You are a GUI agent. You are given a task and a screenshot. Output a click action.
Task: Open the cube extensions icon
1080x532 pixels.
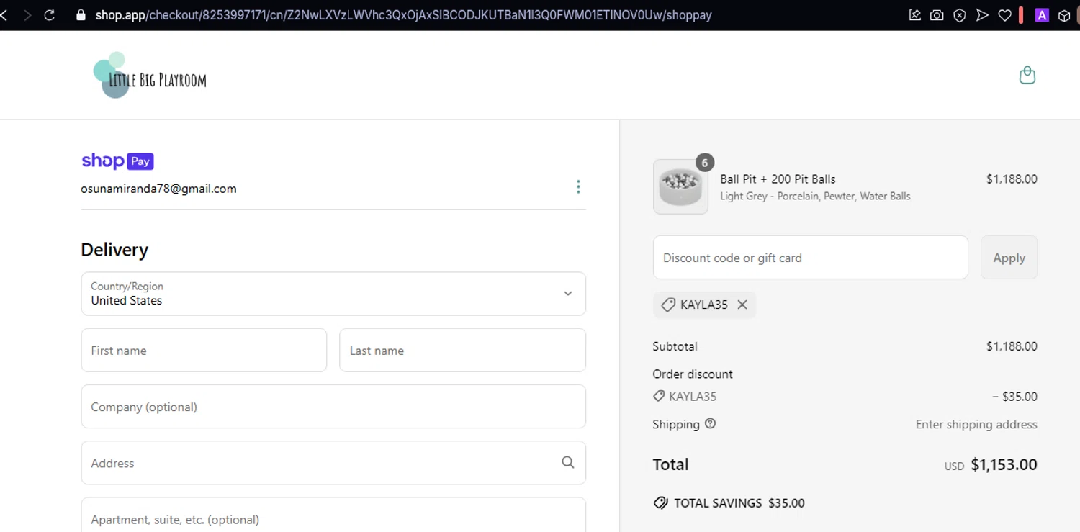click(x=1064, y=15)
